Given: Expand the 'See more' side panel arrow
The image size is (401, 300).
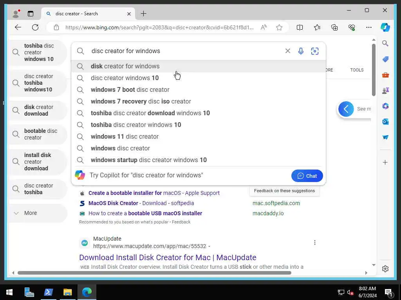Looking at the screenshot, I should (346, 109).
